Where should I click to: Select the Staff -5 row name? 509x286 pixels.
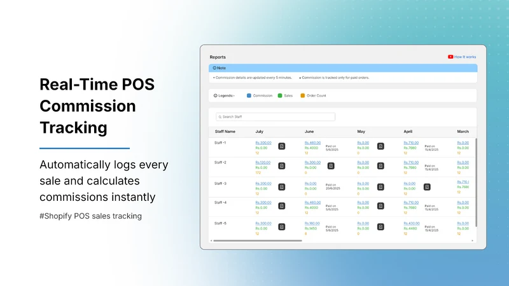coord(220,224)
